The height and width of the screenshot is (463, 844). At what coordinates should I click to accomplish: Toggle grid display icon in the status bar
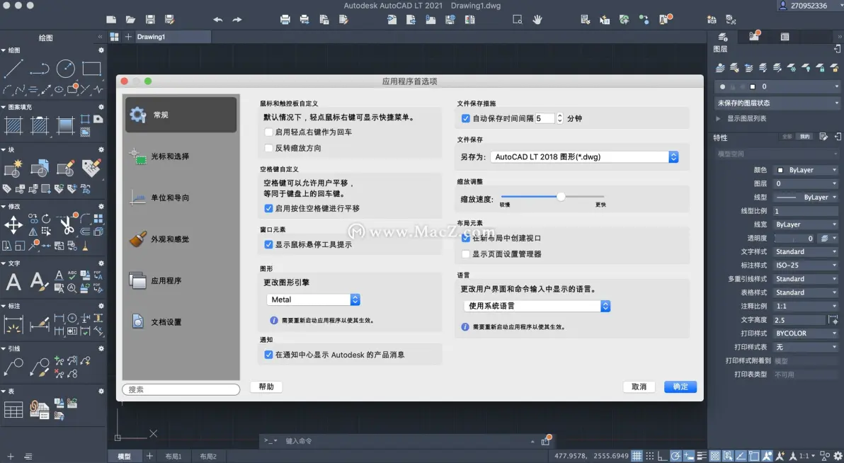(x=637, y=456)
